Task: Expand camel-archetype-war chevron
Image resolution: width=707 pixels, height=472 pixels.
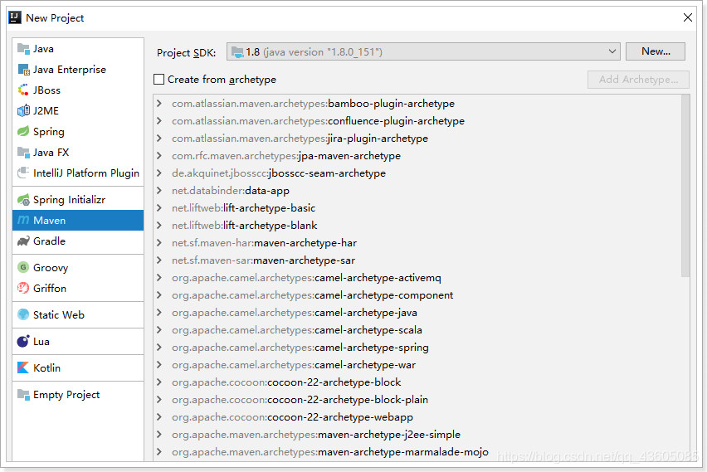Action: coord(159,365)
